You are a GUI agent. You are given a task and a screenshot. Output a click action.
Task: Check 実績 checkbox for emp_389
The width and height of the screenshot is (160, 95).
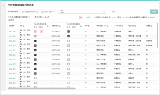(x=68, y=69)
